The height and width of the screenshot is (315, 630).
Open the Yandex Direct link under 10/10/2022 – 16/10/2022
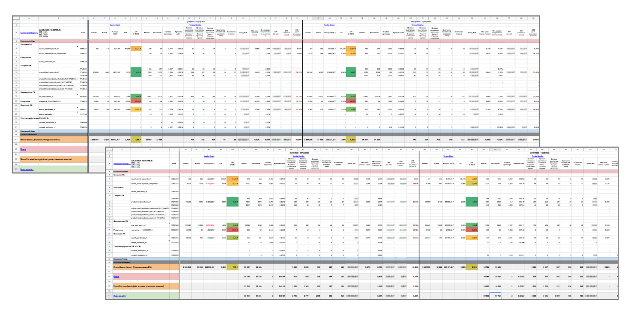pos(329,25)
